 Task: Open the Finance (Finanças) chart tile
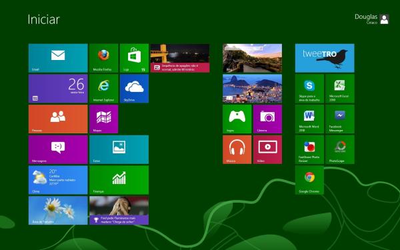[119, 180]
